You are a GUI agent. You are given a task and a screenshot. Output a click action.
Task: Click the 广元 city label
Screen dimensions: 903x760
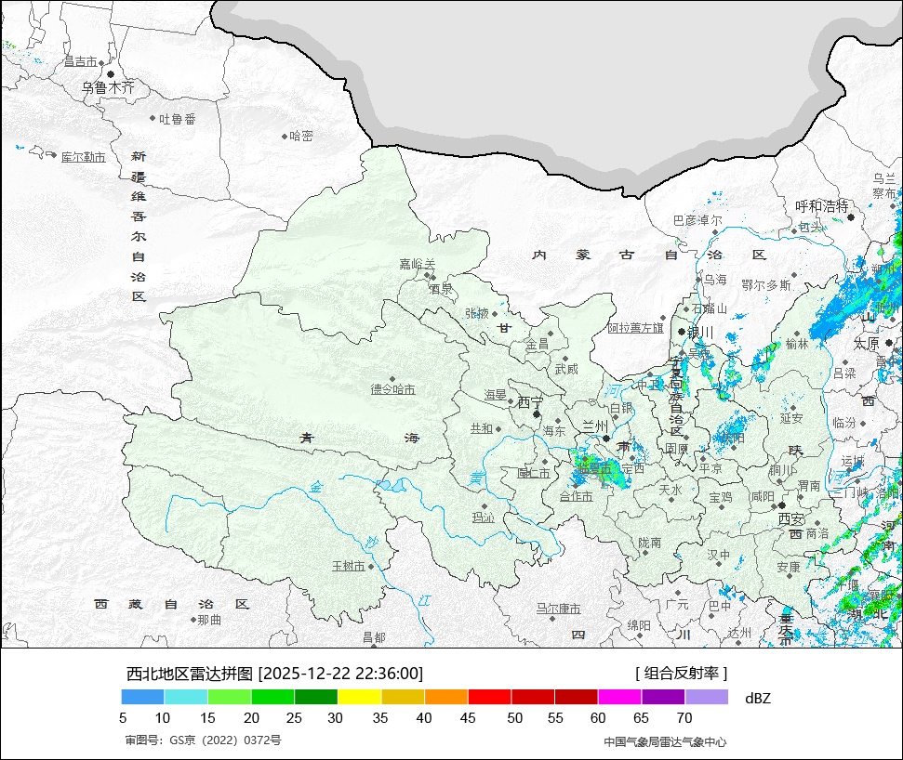[677, 604]
